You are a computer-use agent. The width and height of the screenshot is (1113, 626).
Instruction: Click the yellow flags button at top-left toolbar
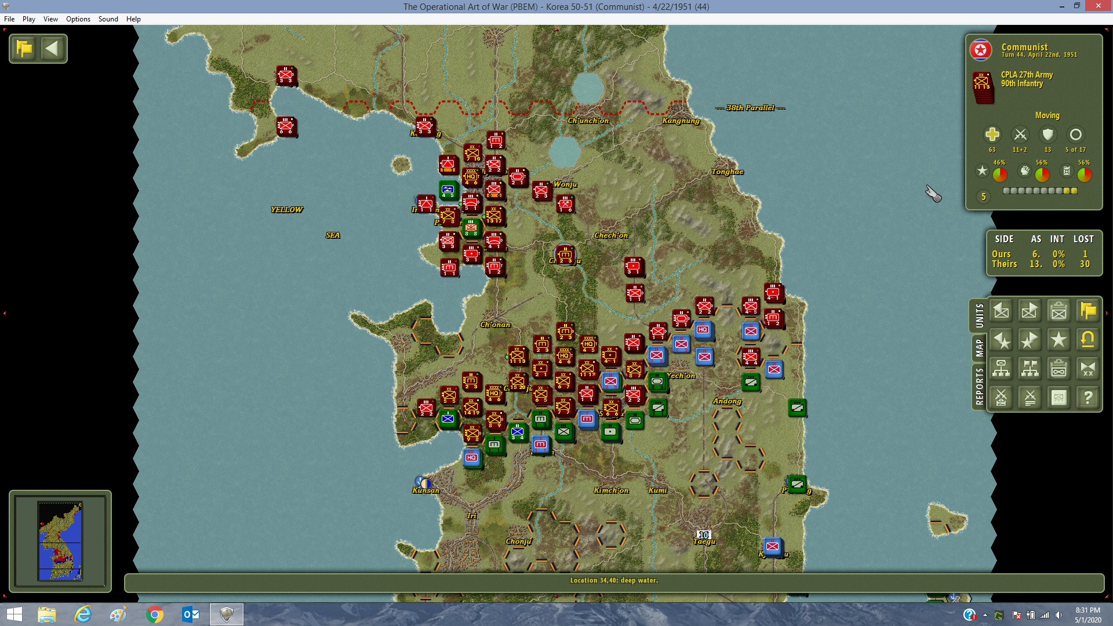point(24,48)
